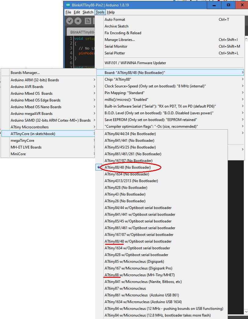This screenshot has width=248, height=319.
Task: Open Manage Libraries
Action: click(x=120, y=39)
